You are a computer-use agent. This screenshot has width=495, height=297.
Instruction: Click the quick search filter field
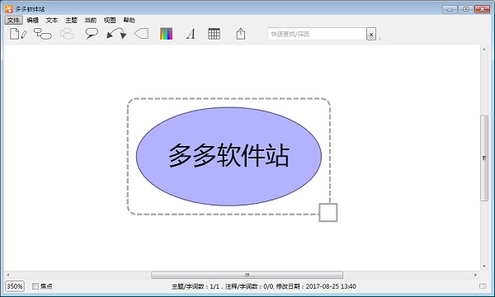[317, 34]
